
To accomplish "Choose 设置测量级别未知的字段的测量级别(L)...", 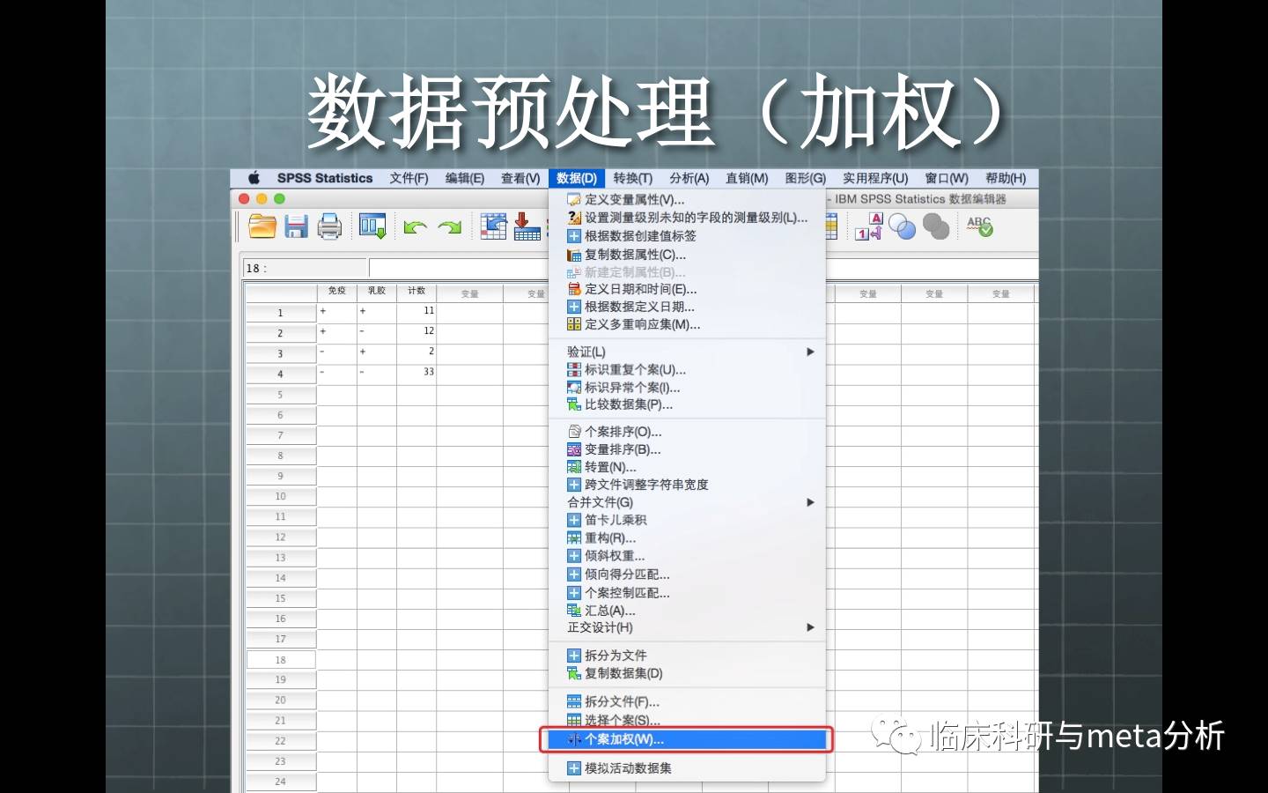I will (687, 217).
